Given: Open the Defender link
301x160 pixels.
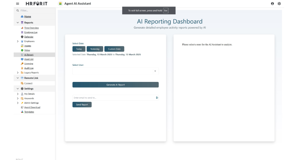Looking at the screenshot, I should tap(29, 37).
